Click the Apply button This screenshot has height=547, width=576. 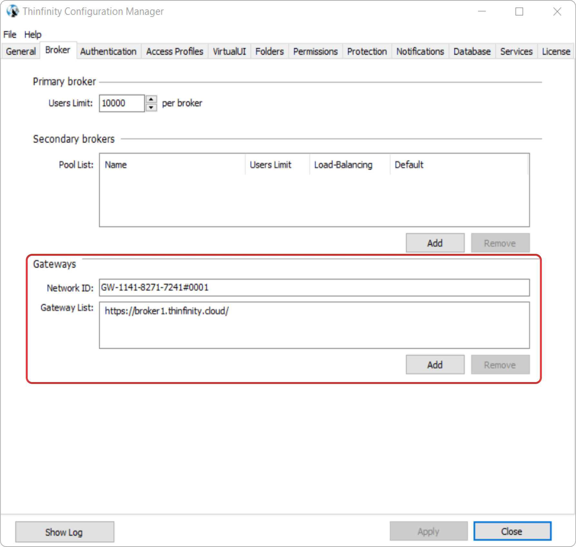pyautogui.click(x=428, y=531)
